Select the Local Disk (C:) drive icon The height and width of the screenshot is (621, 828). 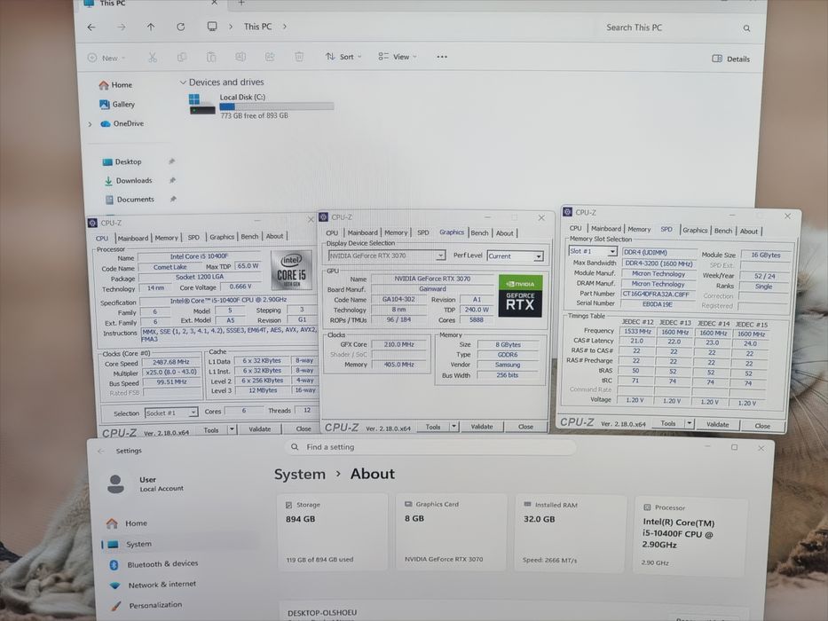coord(201,104)
